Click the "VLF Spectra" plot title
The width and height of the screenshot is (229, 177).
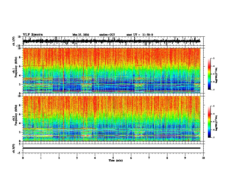[x=33, y=35]
